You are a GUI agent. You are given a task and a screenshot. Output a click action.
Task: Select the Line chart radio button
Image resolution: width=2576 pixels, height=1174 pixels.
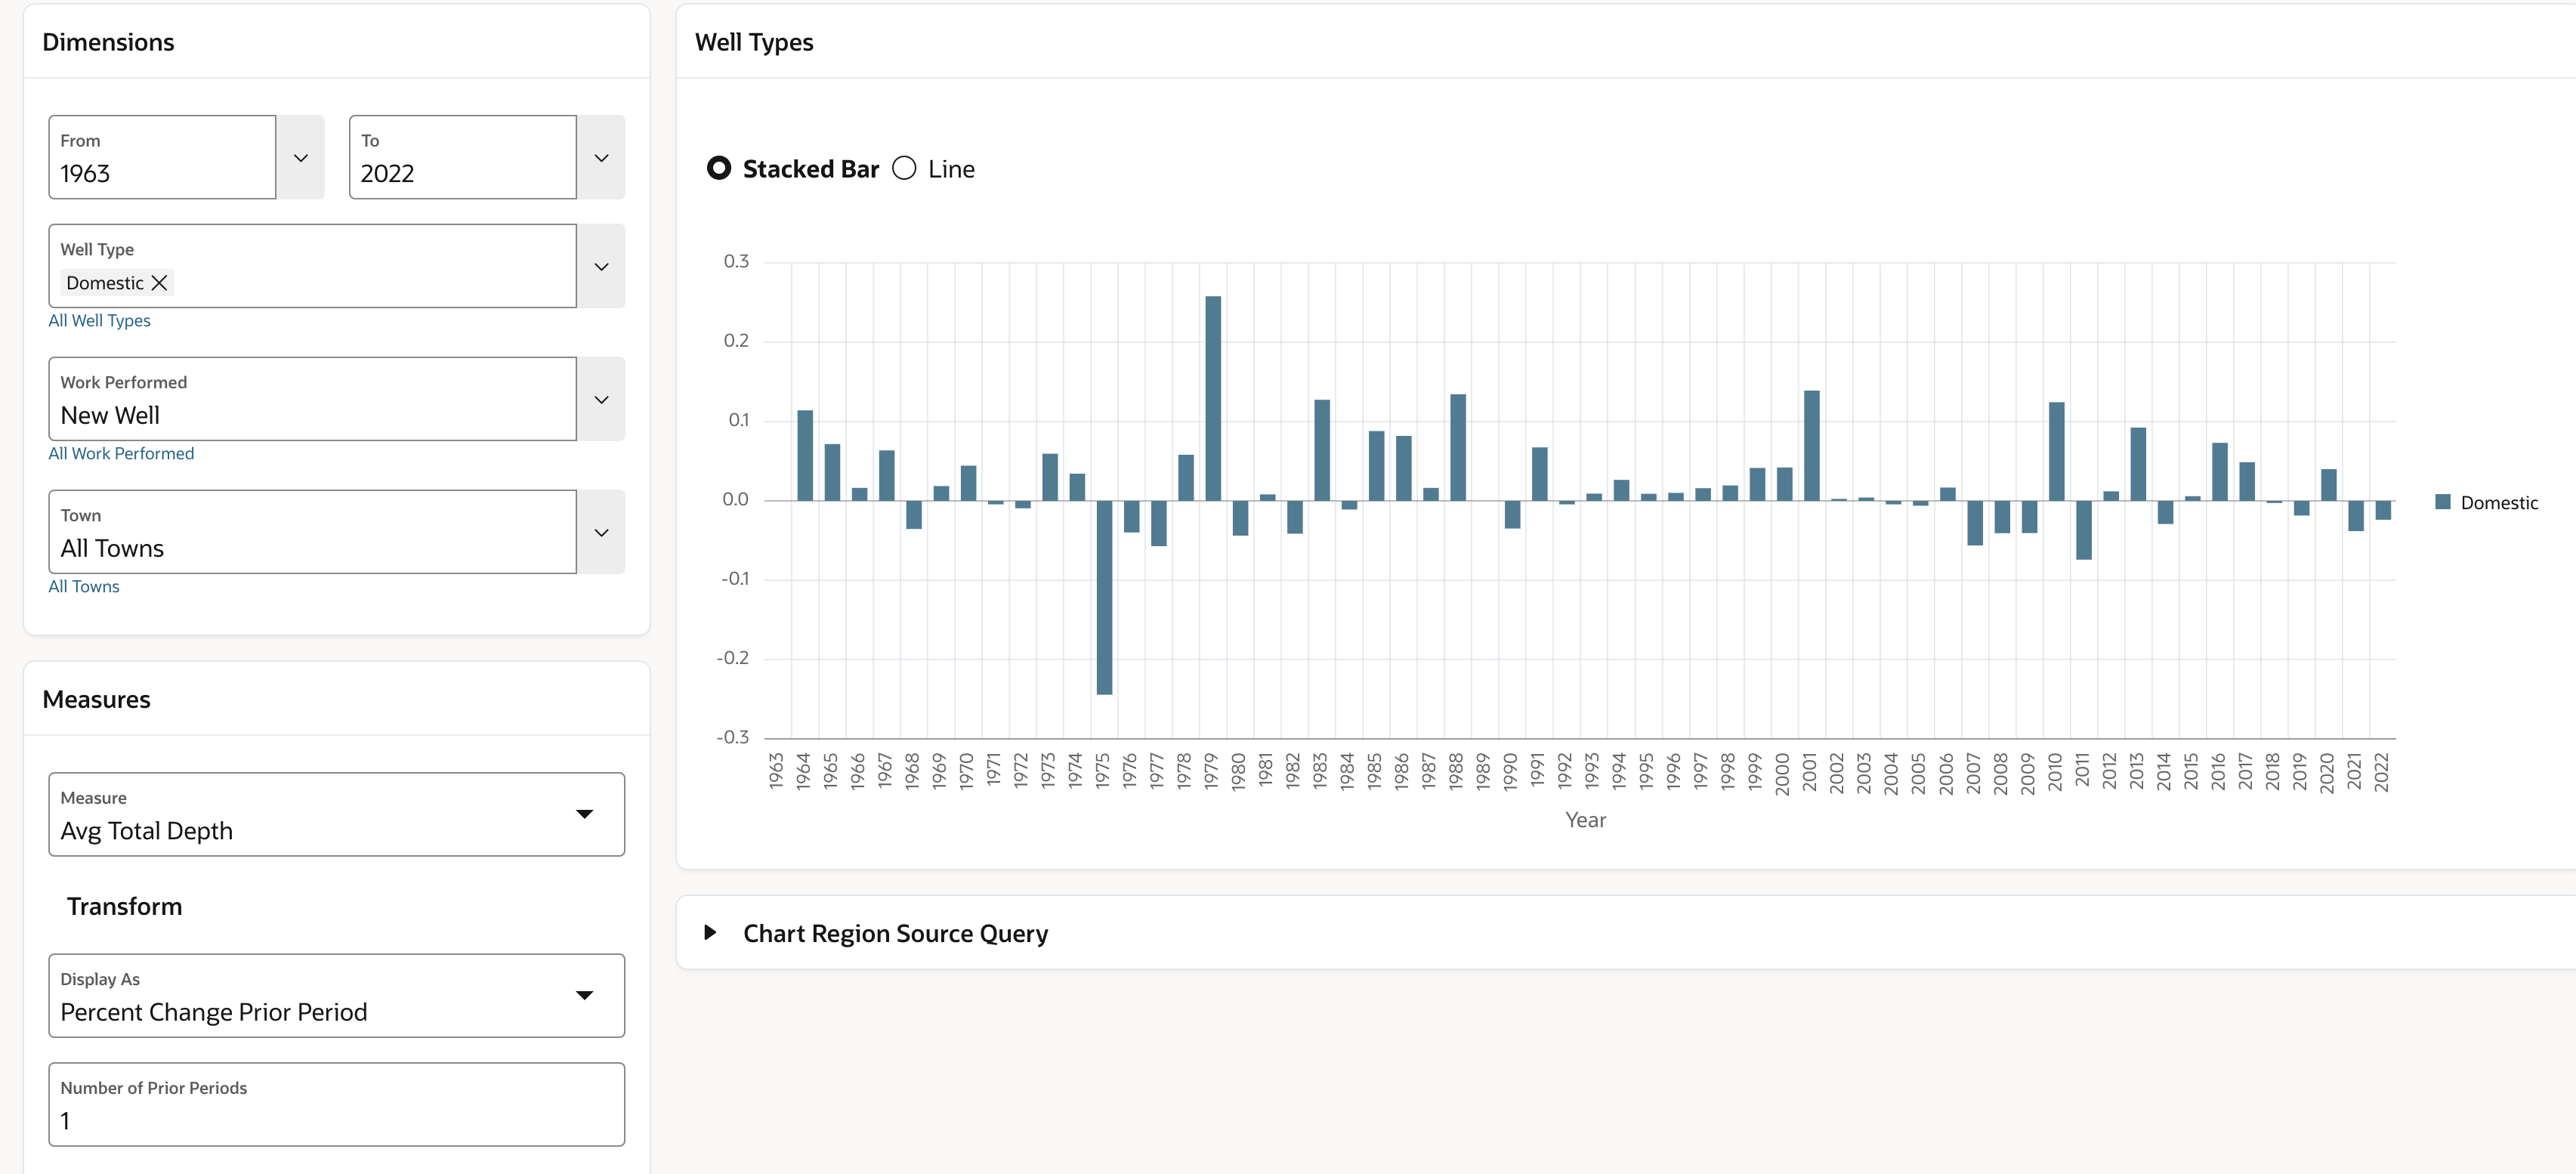[904, 168]
